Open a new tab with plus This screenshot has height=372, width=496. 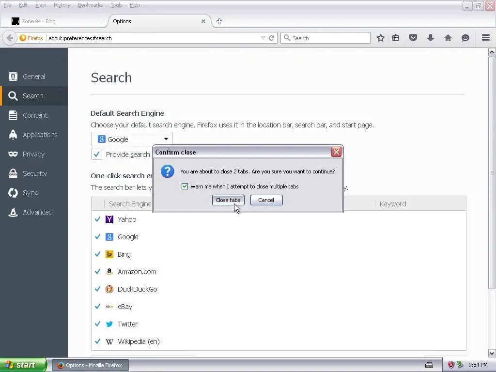(x=219, y=21)
